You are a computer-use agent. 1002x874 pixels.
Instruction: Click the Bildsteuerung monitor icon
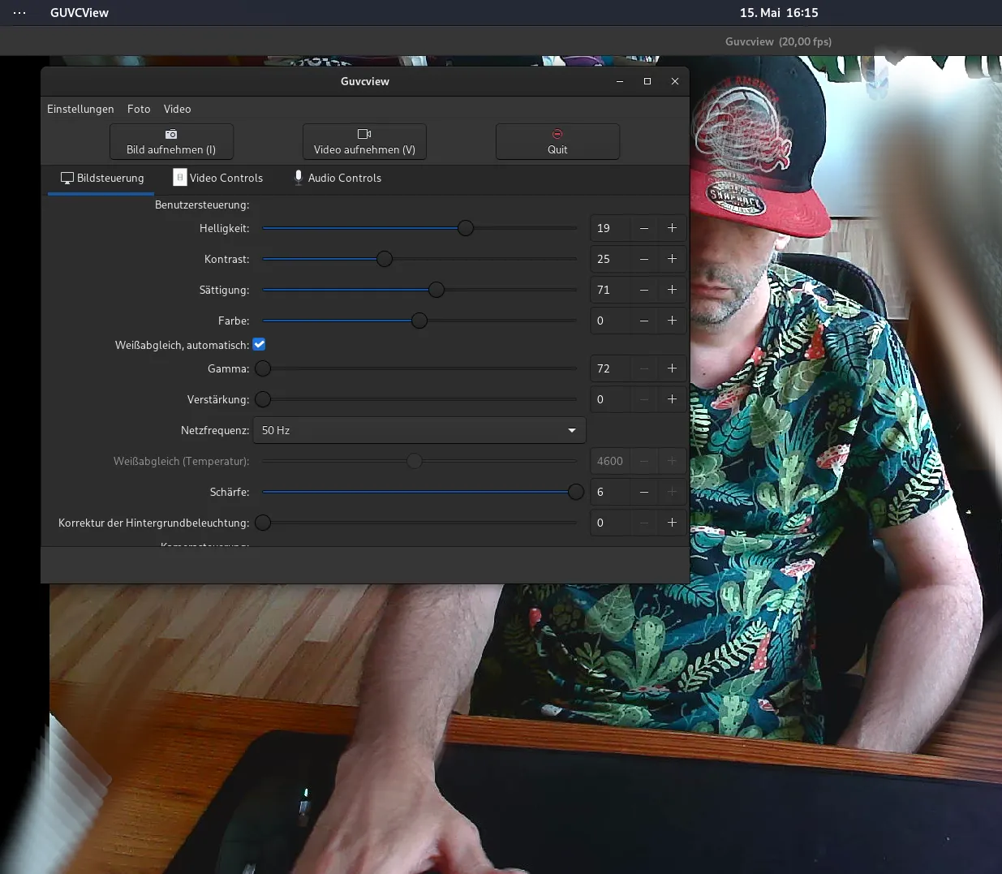click(x=67, y=178)
